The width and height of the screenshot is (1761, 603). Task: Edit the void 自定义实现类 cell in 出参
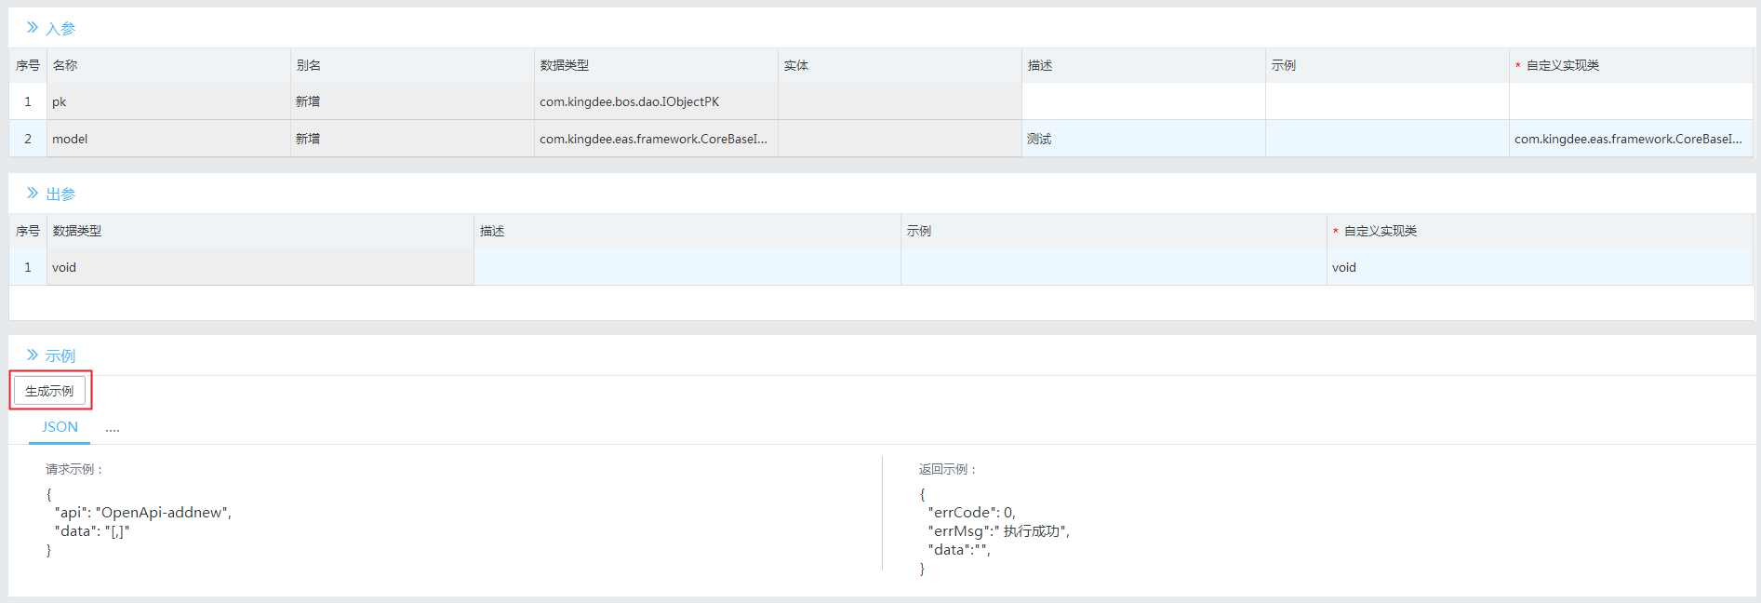(1539, 267)
